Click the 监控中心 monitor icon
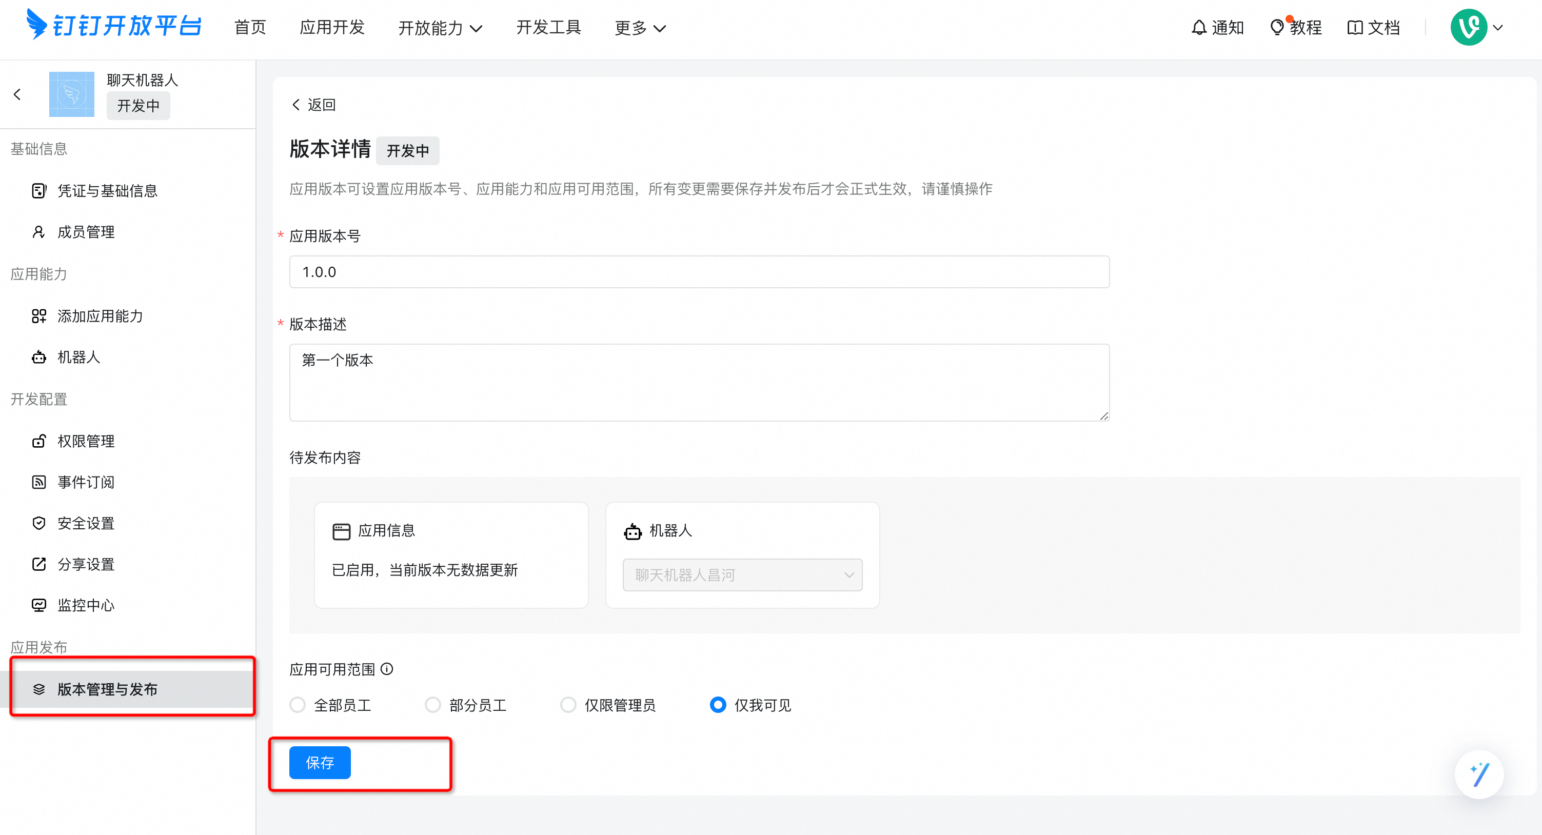This screenshot has width=1542, height=835. click(39, 605)
